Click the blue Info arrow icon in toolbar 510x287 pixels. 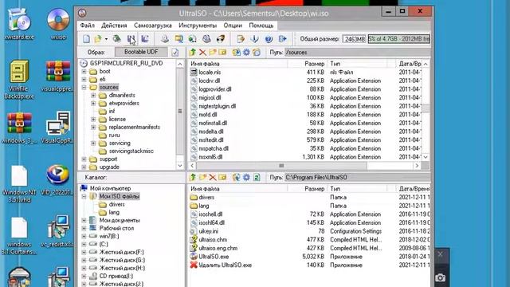click(x=254, y=39)
